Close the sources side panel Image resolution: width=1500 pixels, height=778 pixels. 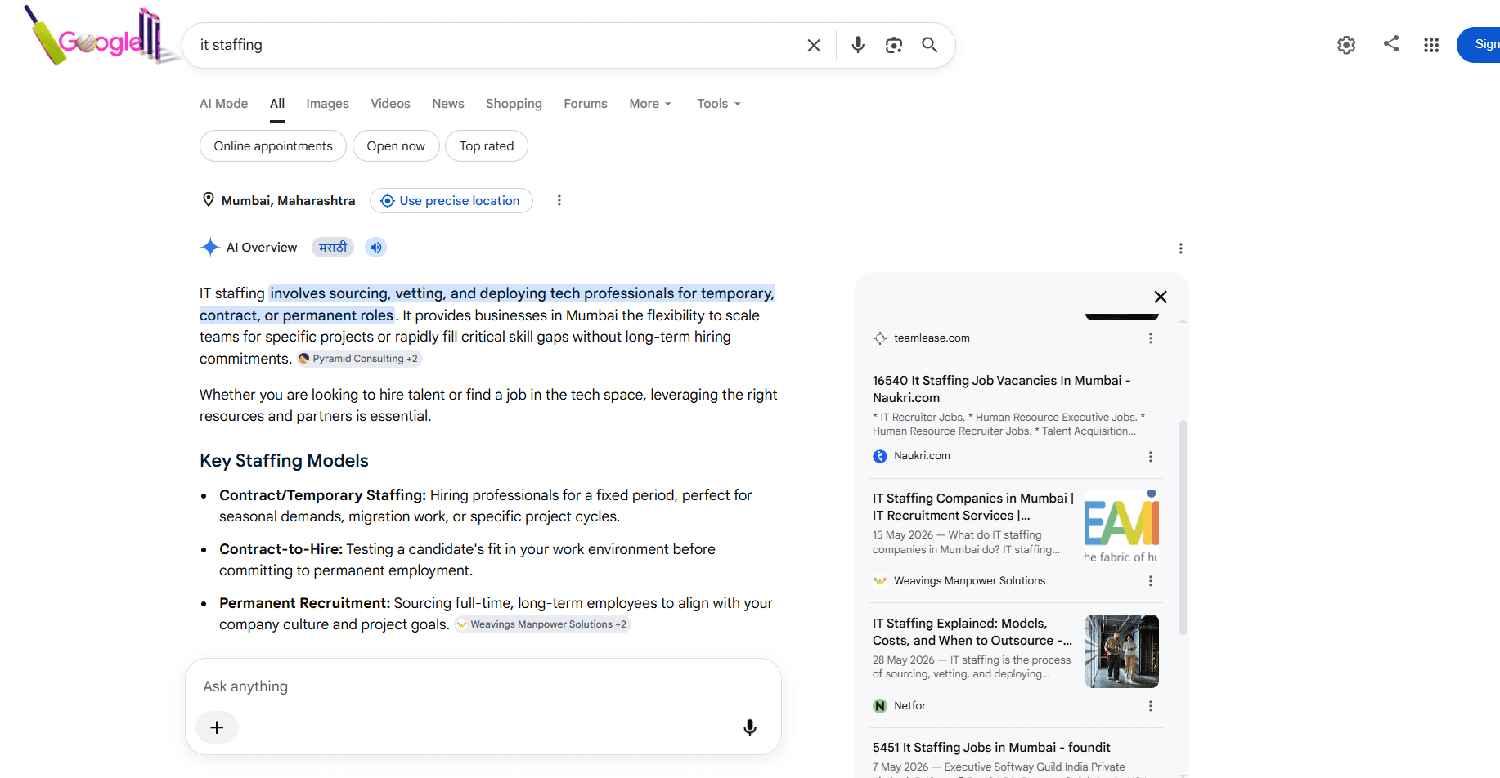pos(1161,297)
